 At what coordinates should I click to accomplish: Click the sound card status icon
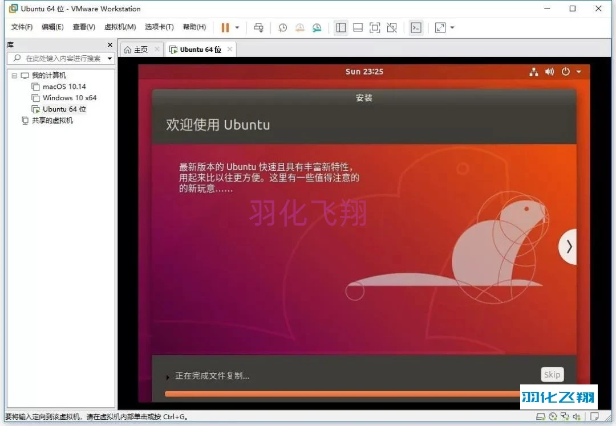pyautogui.click(x=577, y=416)
